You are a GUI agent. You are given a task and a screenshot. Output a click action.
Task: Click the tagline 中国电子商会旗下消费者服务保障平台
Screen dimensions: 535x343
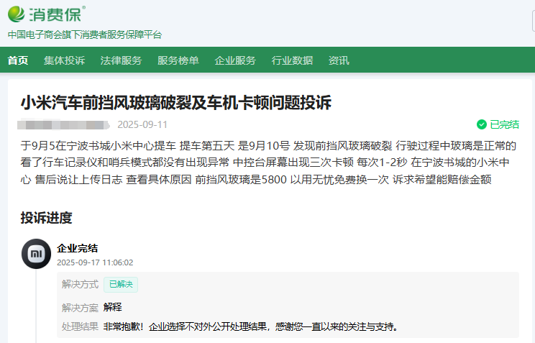click(x=85, y=35)
